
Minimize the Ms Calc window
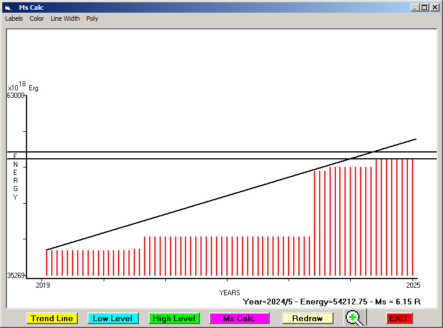(x=415, y=7)
